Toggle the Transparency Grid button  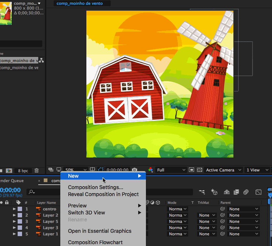(x=199, y=170)
